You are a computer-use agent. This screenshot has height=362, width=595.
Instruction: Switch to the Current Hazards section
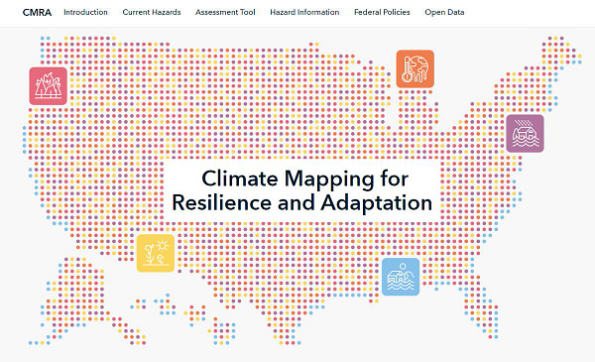coord(152,12)
